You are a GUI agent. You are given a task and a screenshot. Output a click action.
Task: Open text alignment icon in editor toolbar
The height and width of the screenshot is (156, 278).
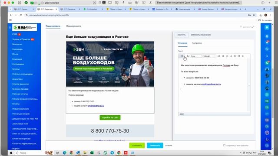[x=235, y=56]
